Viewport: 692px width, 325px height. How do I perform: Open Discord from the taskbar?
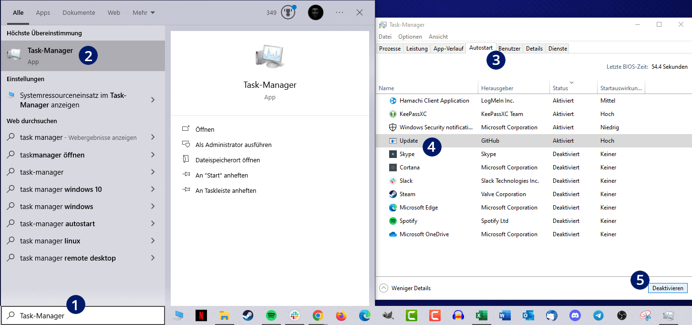tap(575, 315)
